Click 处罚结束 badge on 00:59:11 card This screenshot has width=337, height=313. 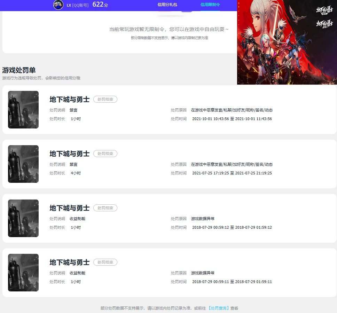(105, 262)
